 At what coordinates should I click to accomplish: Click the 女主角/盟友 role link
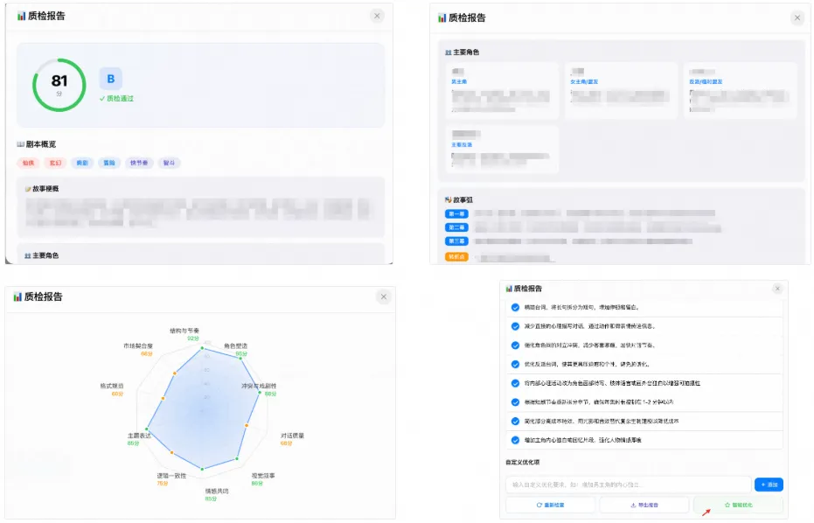[x=584, y=81]
